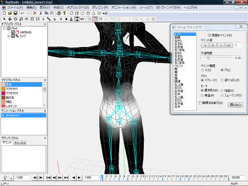Click the red X delete icon
Screen dimensions: 248x186
(x=35, y=13)
